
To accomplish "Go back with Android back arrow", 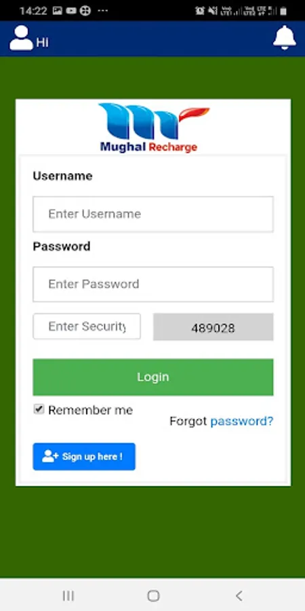I will pos(239,595).
